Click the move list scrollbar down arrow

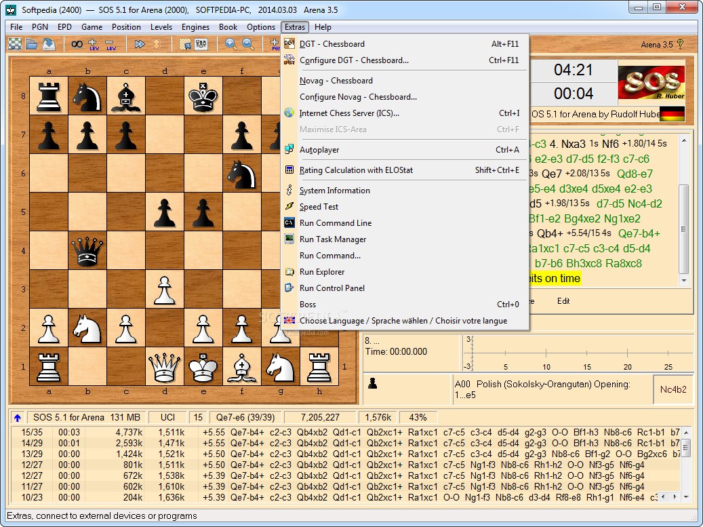coord(684,280)
